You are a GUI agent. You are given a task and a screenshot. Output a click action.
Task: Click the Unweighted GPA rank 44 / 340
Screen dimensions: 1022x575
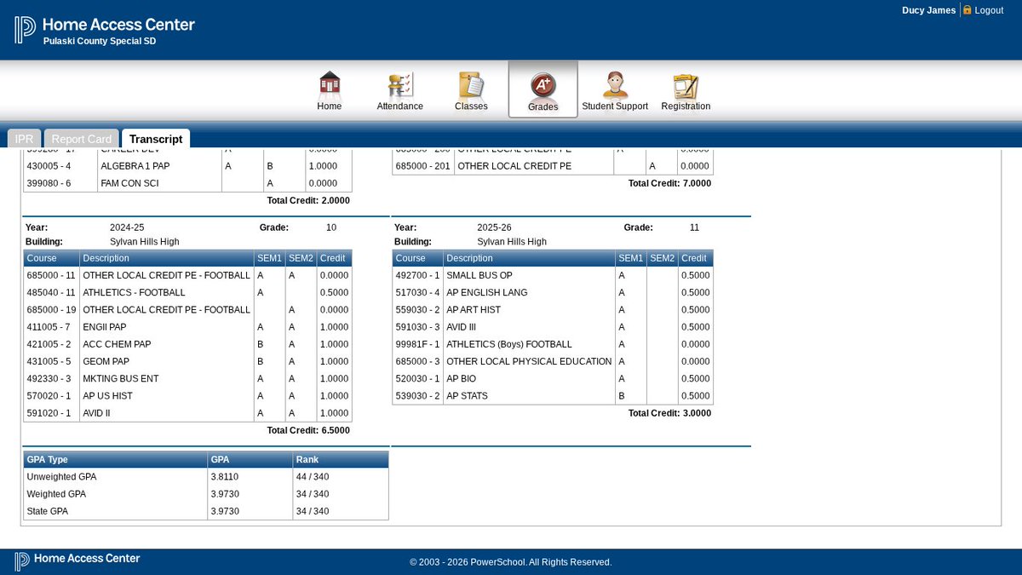(x=313, y=477)
